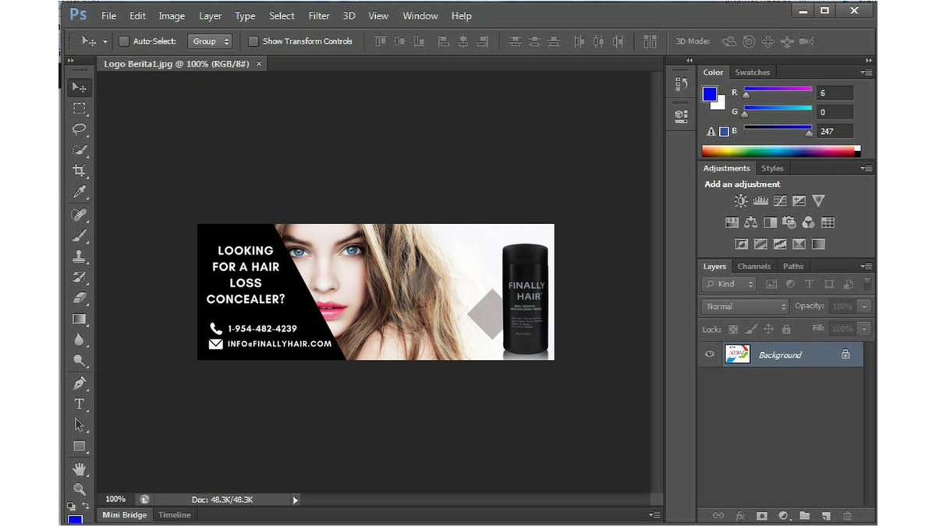The image size is (936, 527).
Task: Open the Layers panel flyout menu
Action: pyautogui.click(x=866, y=266)
